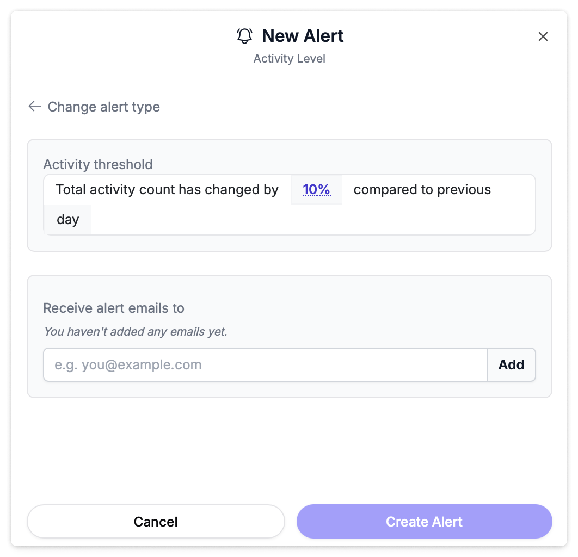578x557 pixels.
Task: Click the back arrow icon
Action: 35,106
